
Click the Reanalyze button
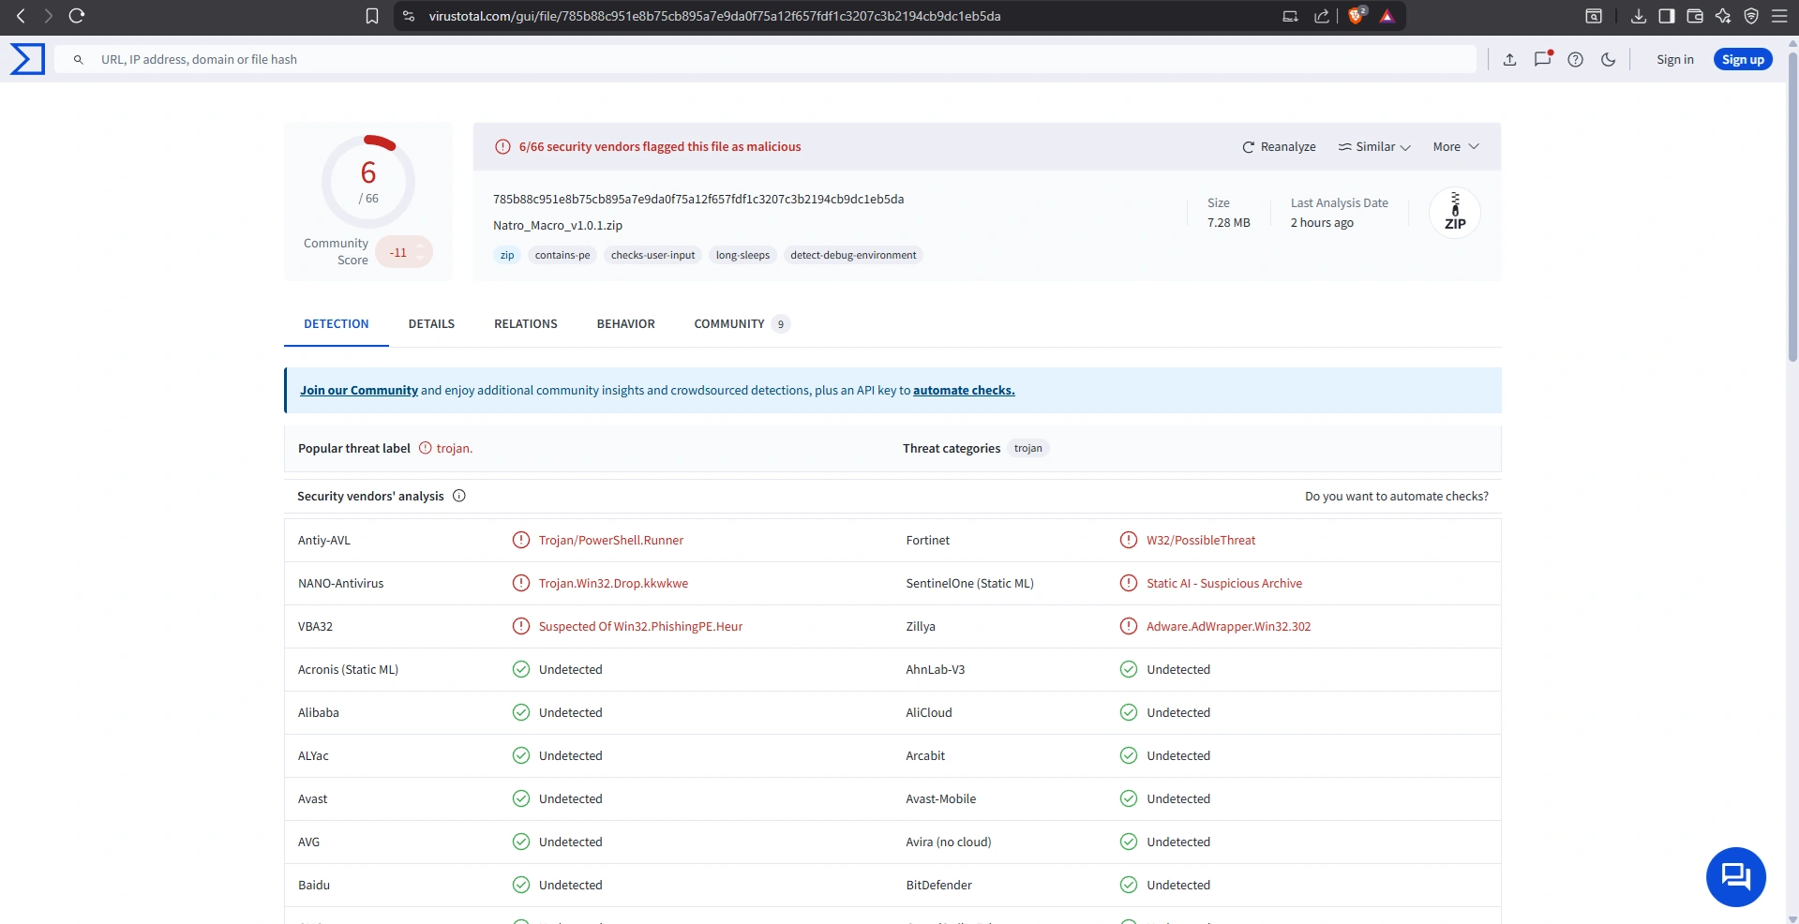click(1279, 147)
